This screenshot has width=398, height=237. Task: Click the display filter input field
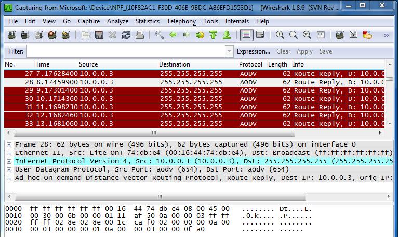click(x=126, y=51)
